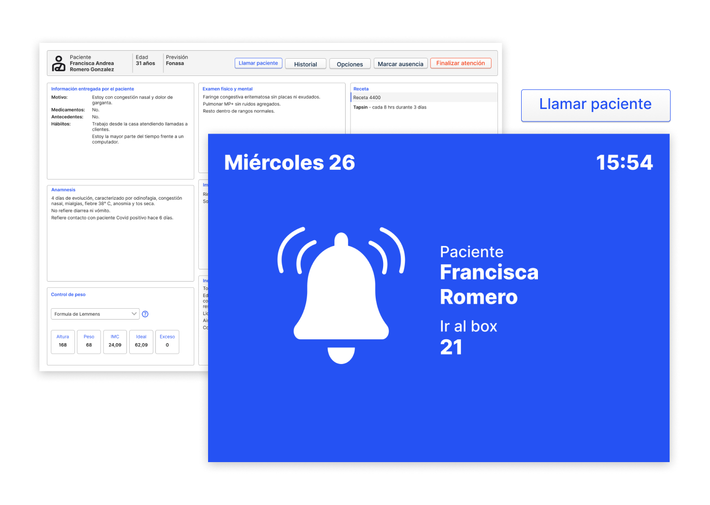Screen dimensions: 710x505
Task: Click the Ir al box text
Action: (468, 326)
